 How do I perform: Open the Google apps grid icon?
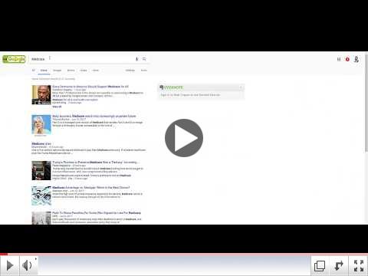(x=339, y=59)
